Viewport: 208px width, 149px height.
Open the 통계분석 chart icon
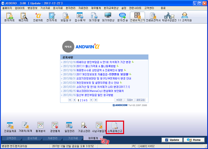(x=41, y=127)
